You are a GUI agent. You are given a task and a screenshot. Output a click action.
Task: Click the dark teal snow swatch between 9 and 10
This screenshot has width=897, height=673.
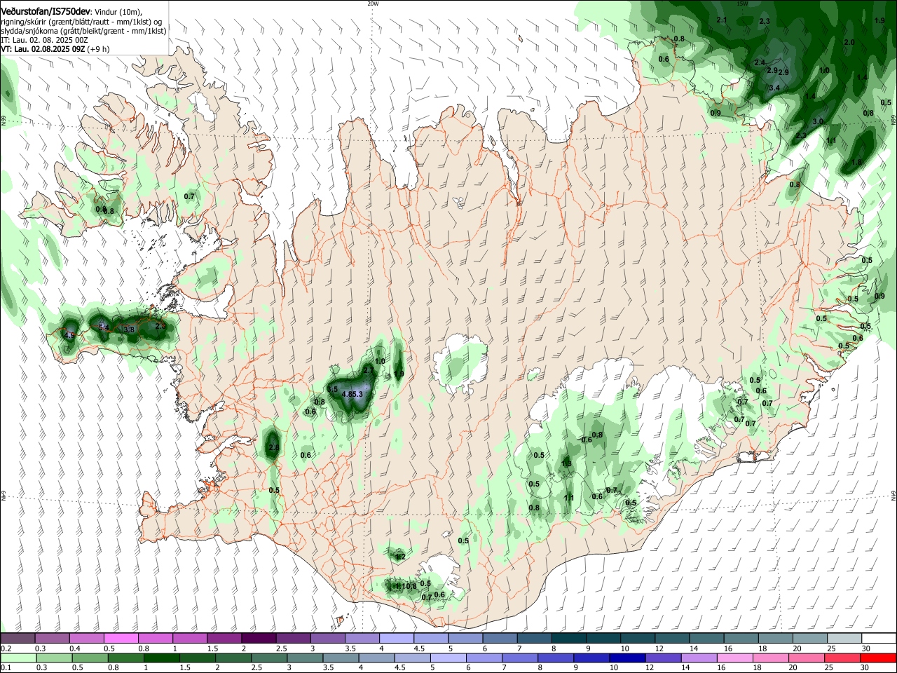(x=603, y=639)
